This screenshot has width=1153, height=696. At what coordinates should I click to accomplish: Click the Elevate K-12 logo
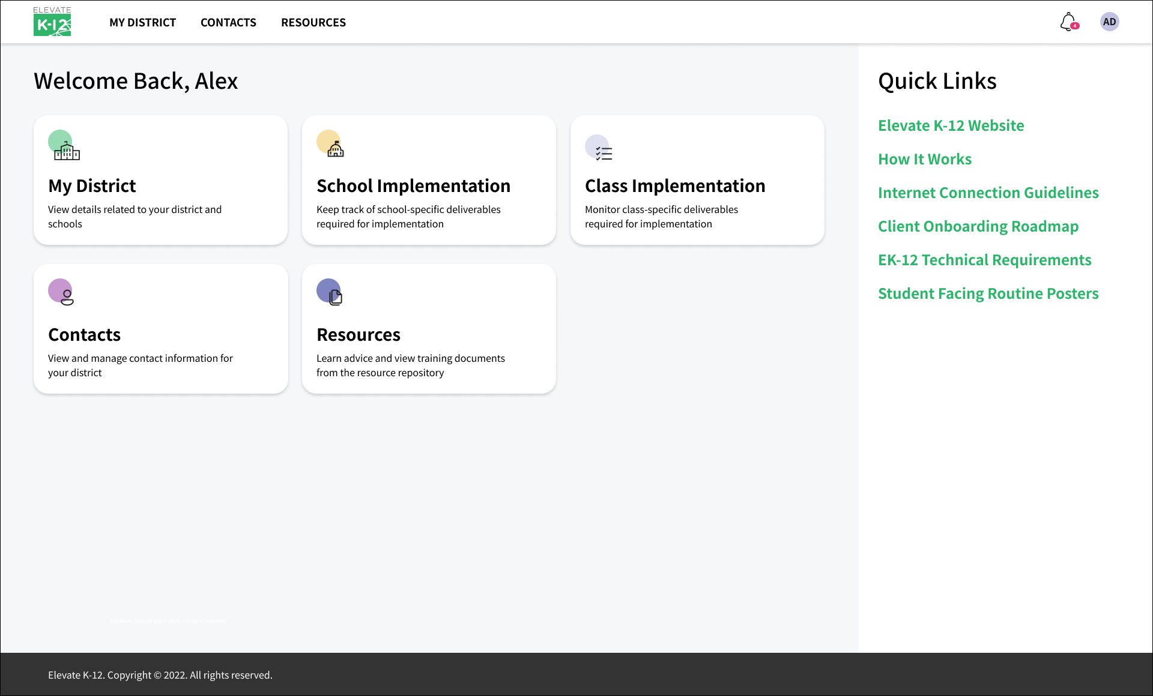point(52,22)
